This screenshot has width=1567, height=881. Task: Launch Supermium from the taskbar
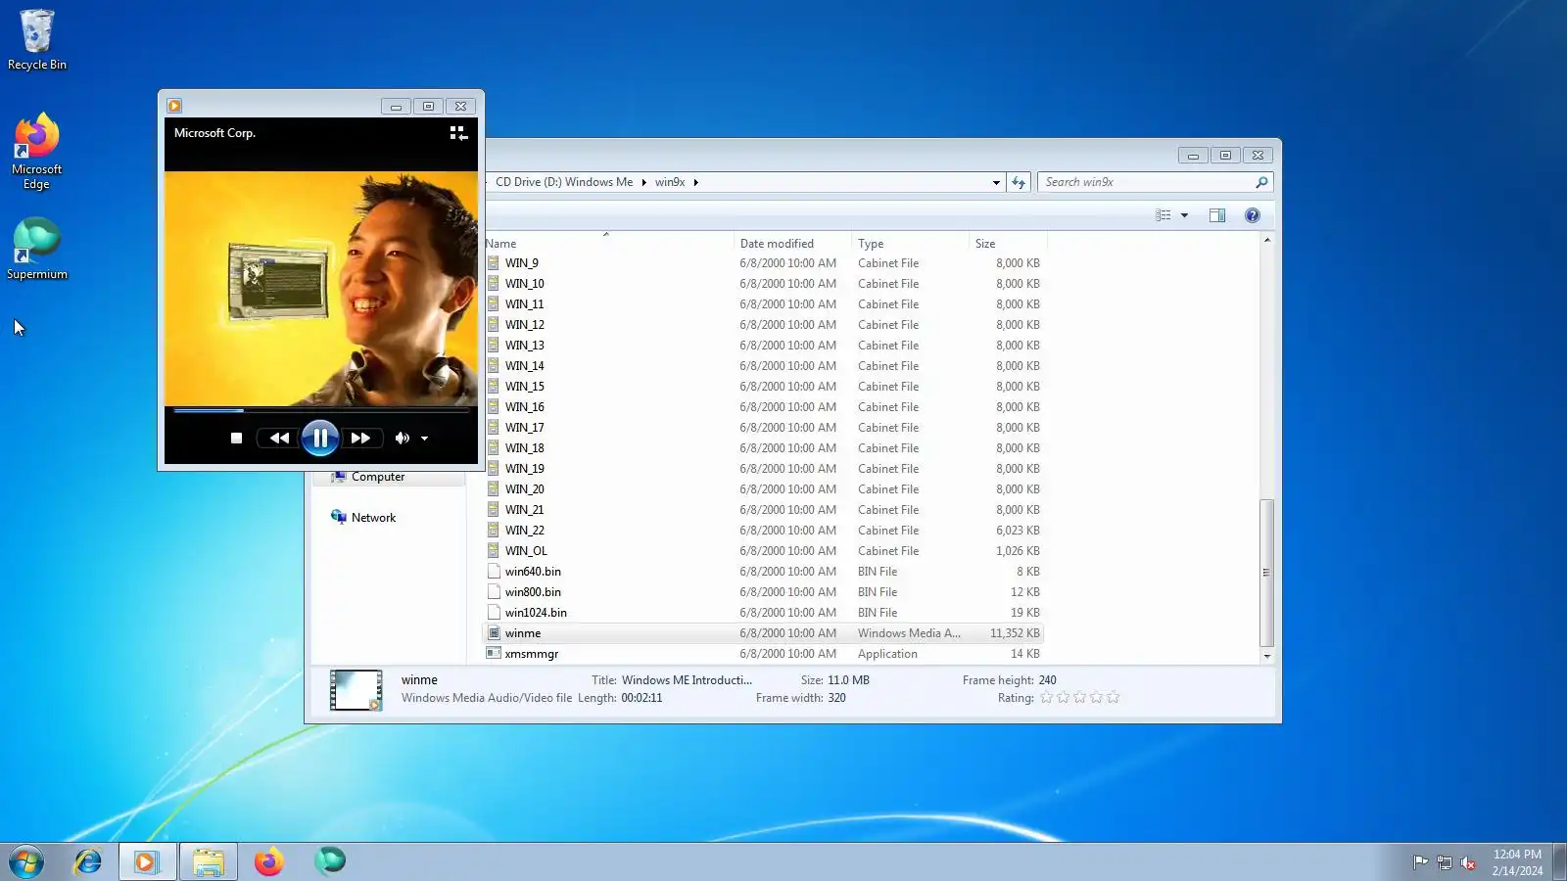click(330, 862)
